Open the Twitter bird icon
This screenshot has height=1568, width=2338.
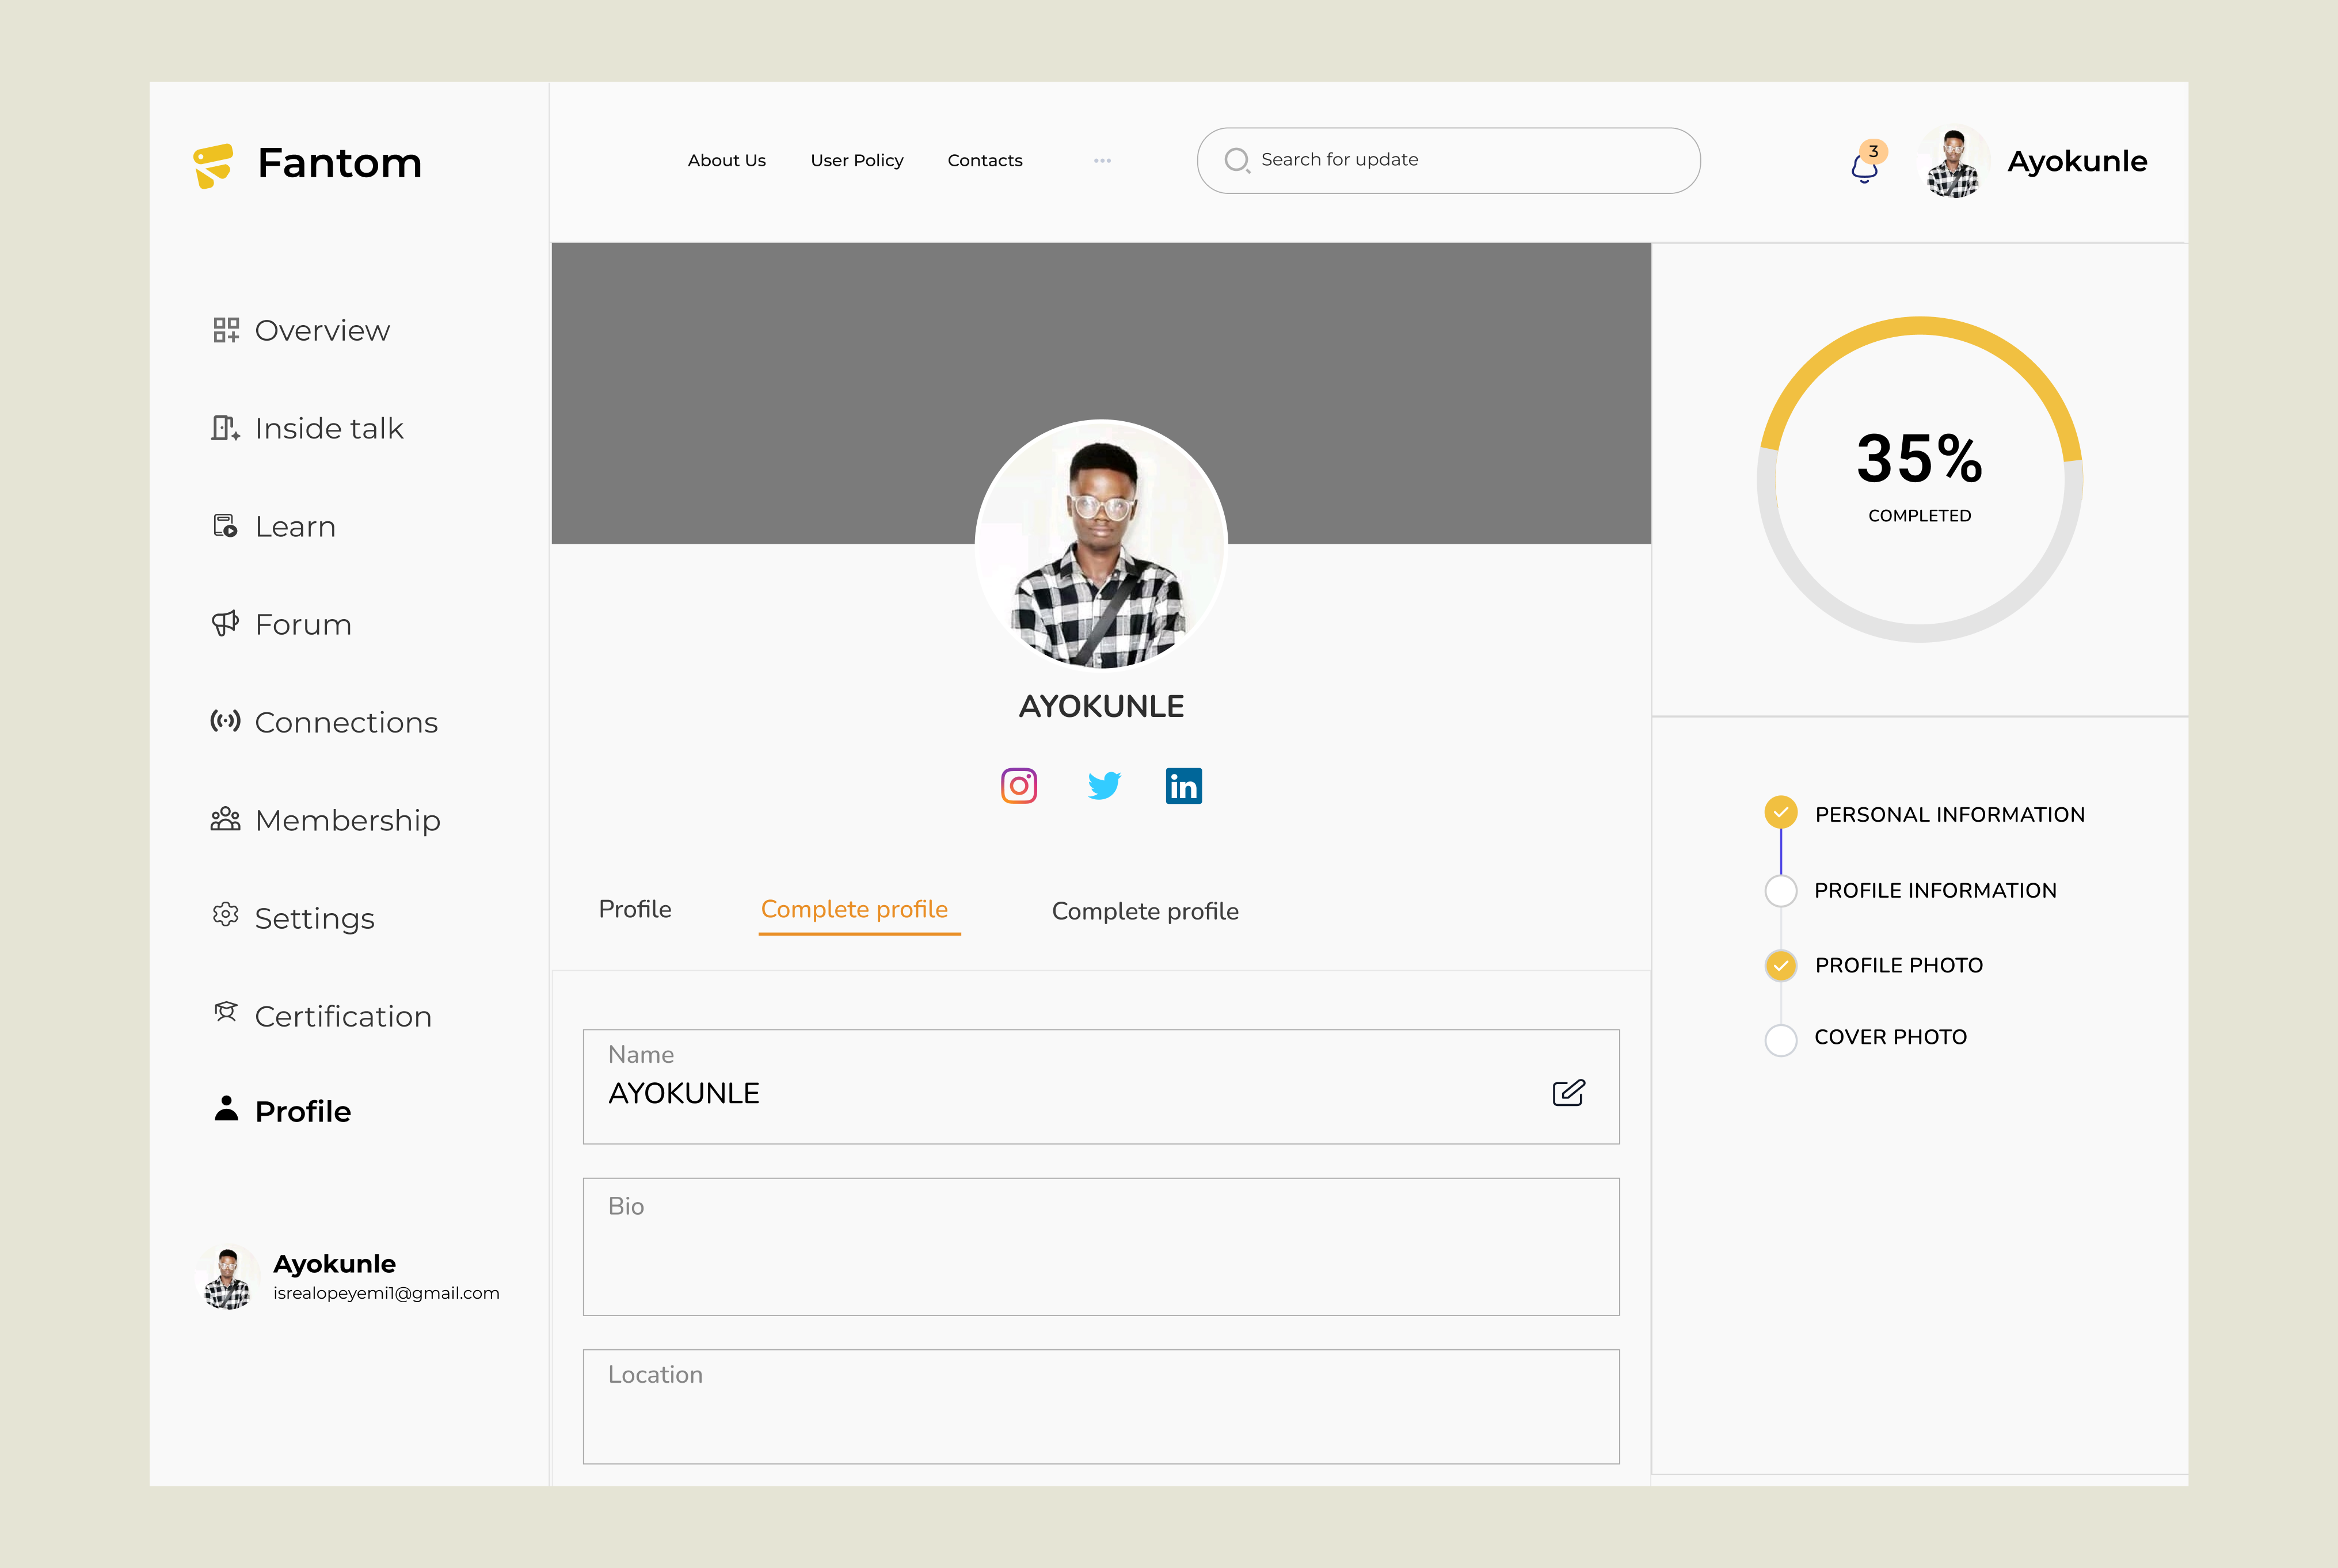coord(1104,786)
